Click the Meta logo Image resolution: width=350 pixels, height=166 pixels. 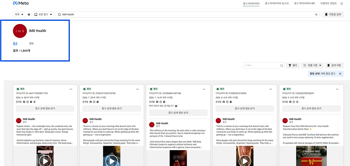click(21, 3)
